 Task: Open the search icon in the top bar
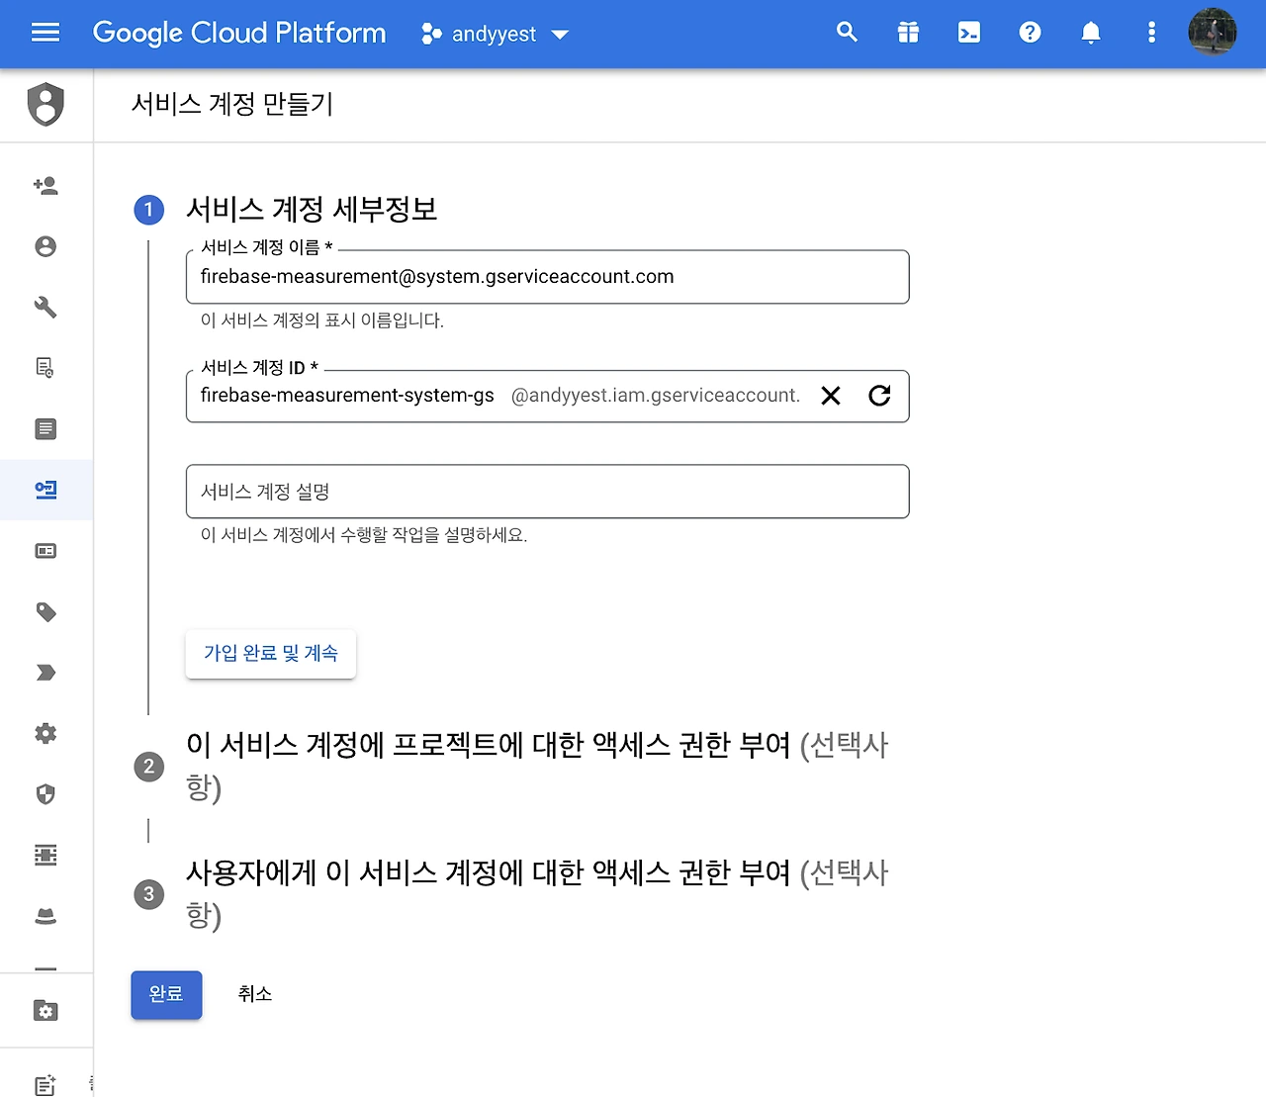tap(847, 33)
